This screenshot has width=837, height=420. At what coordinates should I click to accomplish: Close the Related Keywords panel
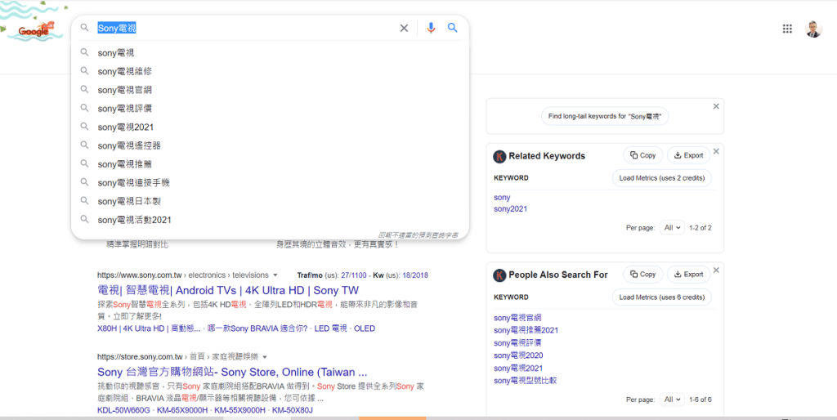point(716,151)
